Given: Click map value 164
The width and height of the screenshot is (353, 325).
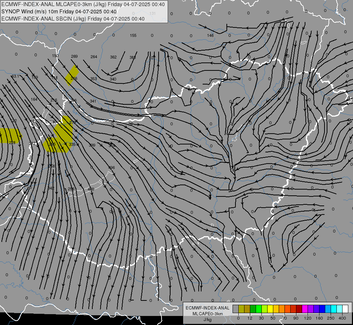Looking at the screenshot, I should [34, 99].
